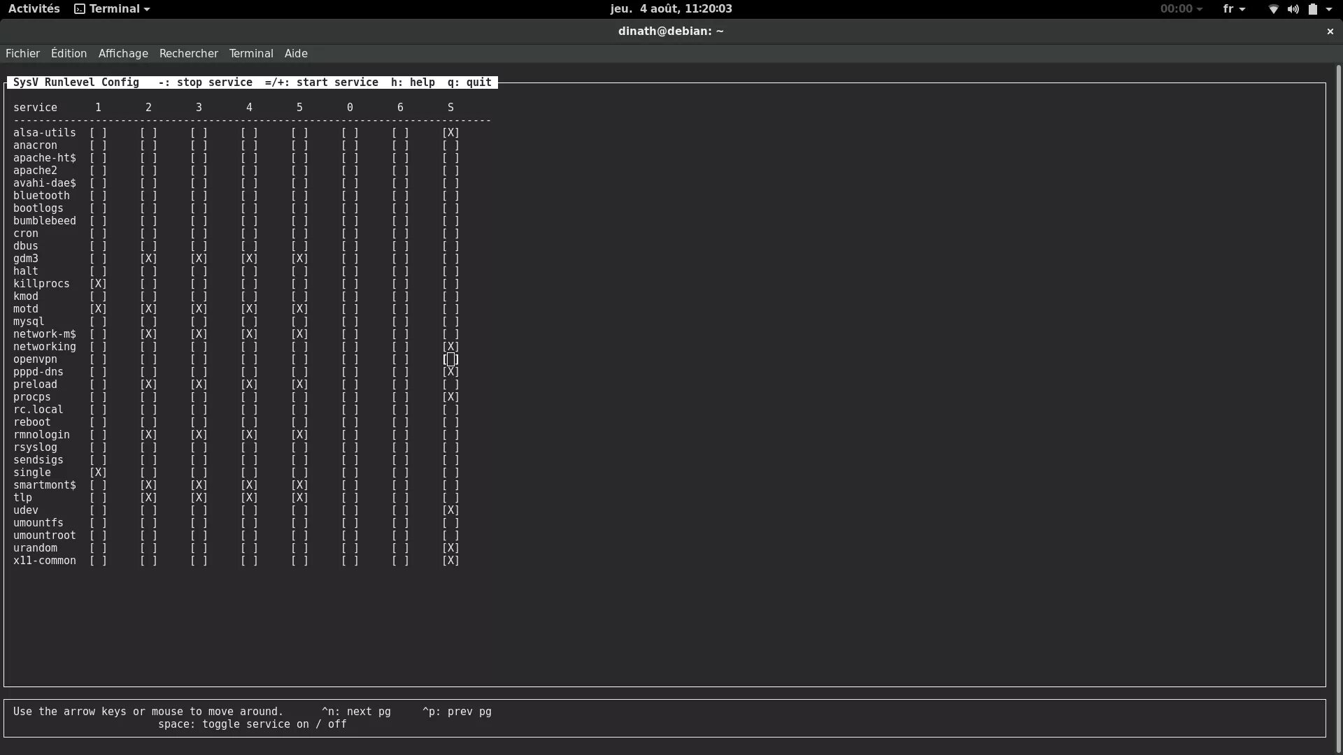Image resolution: width=1343 pixels, height=755 pixels.
Task: Click the volume speaker icon in the top bar
Action: (x=1293, y=9)
